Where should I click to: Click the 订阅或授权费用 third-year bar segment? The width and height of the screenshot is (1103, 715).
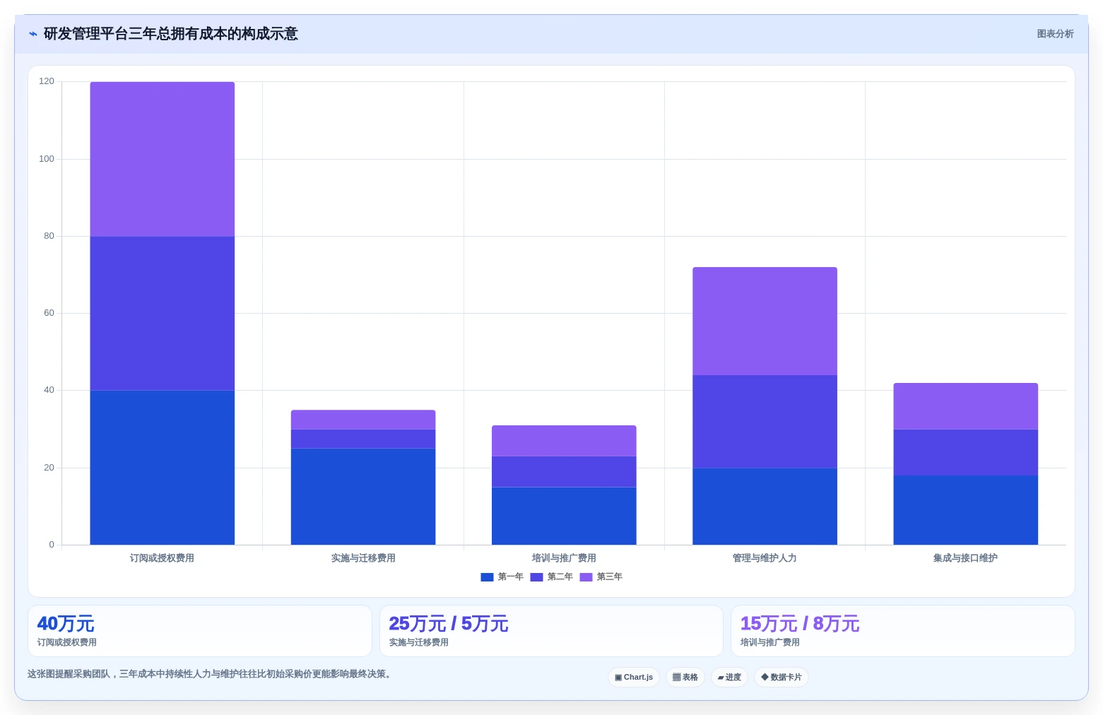coord(163,159)
